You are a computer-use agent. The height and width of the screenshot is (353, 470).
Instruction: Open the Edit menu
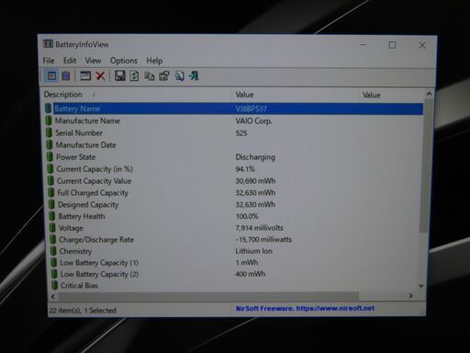click(70, 61)
